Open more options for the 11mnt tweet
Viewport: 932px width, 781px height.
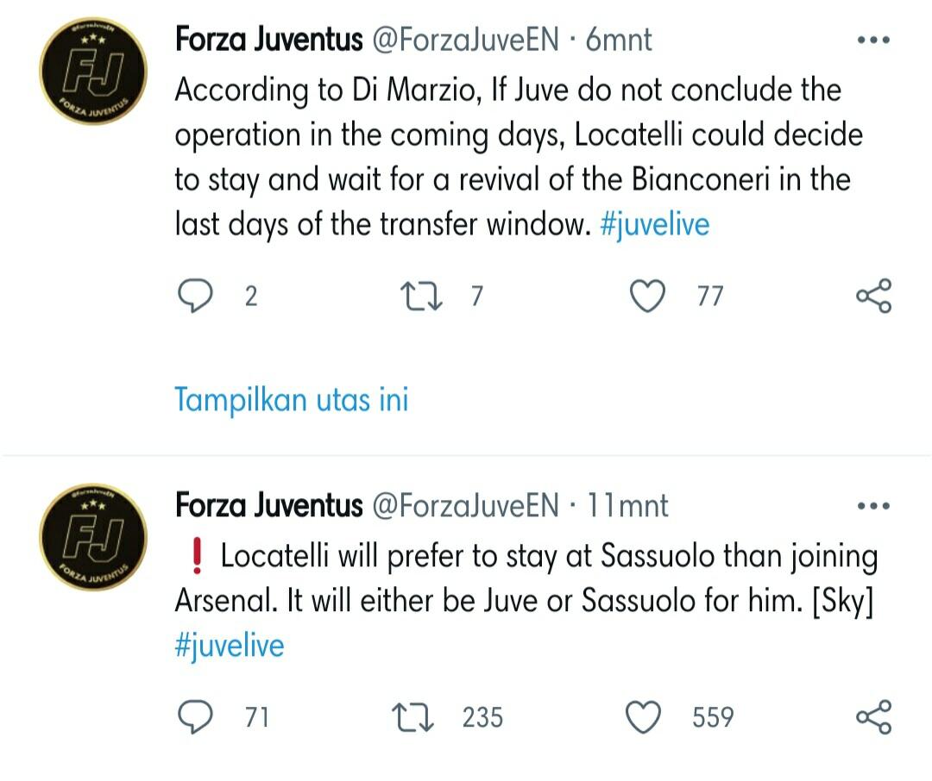click(x=872, y=506)
